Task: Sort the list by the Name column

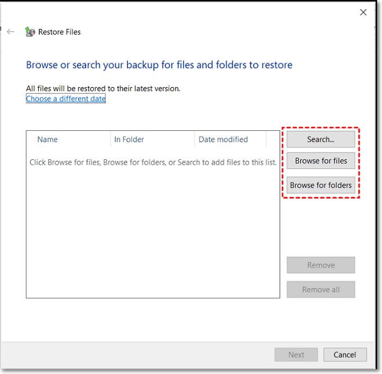Action: pos(47,140)
